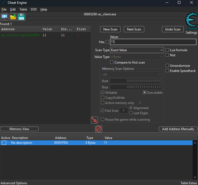
Task: Click the Cheat Engine title bar icon
Action: point(3,3)
